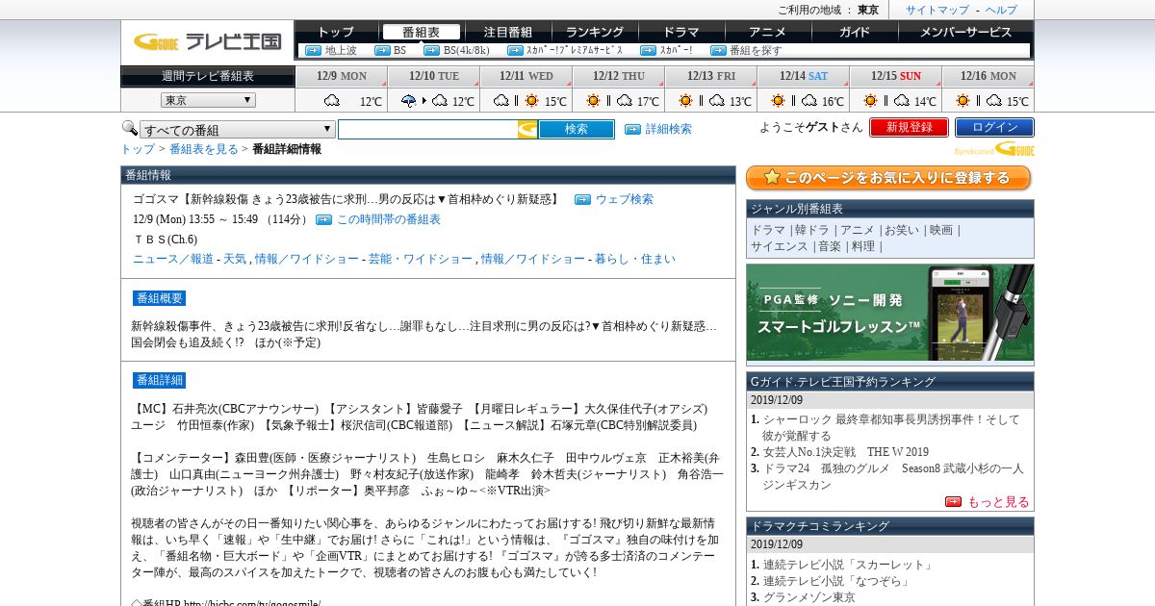The width and height of the screenshot is (1155, 606).
Task: Click arrow icon beside 地上波
Action: 313,50
